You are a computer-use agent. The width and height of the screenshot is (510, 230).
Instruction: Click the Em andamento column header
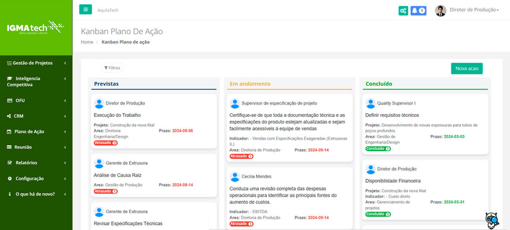pyautogui.click(x=250, y=84)
